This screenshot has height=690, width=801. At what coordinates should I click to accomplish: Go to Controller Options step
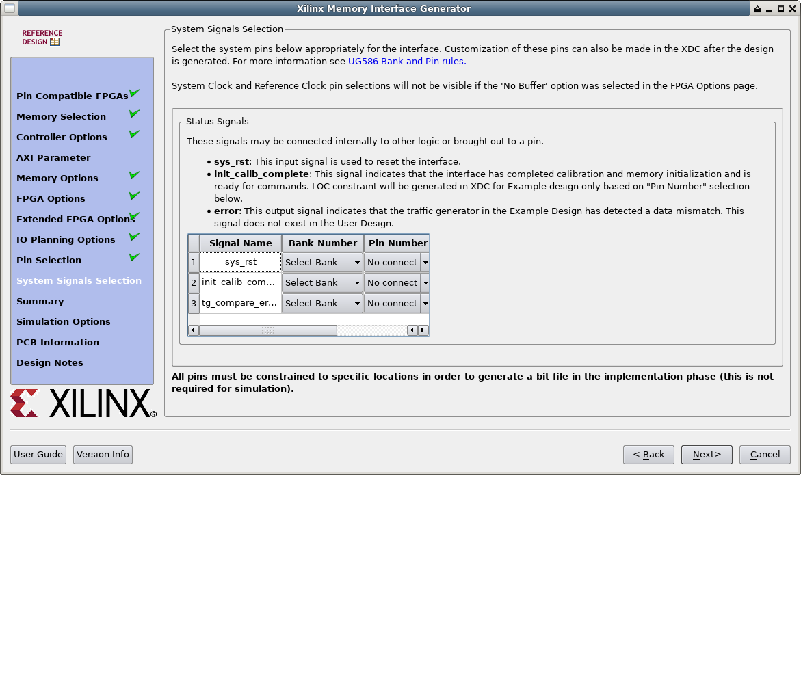point(62,137)
